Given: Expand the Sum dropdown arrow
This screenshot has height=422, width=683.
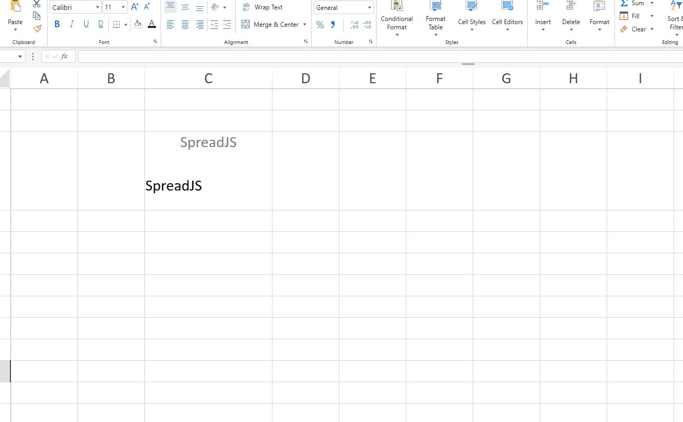Looking at the screenshot, I should pyautogui.click(x=652, y=3).
